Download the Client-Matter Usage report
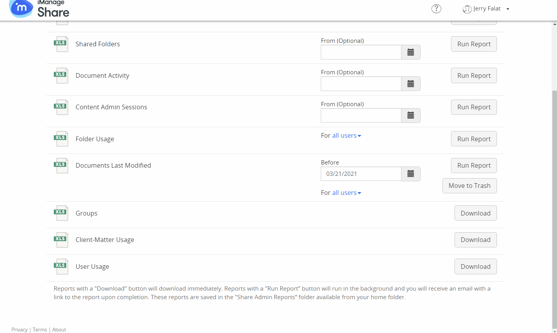This screenshot has height=333, width=557. click(x=476, y=240)
